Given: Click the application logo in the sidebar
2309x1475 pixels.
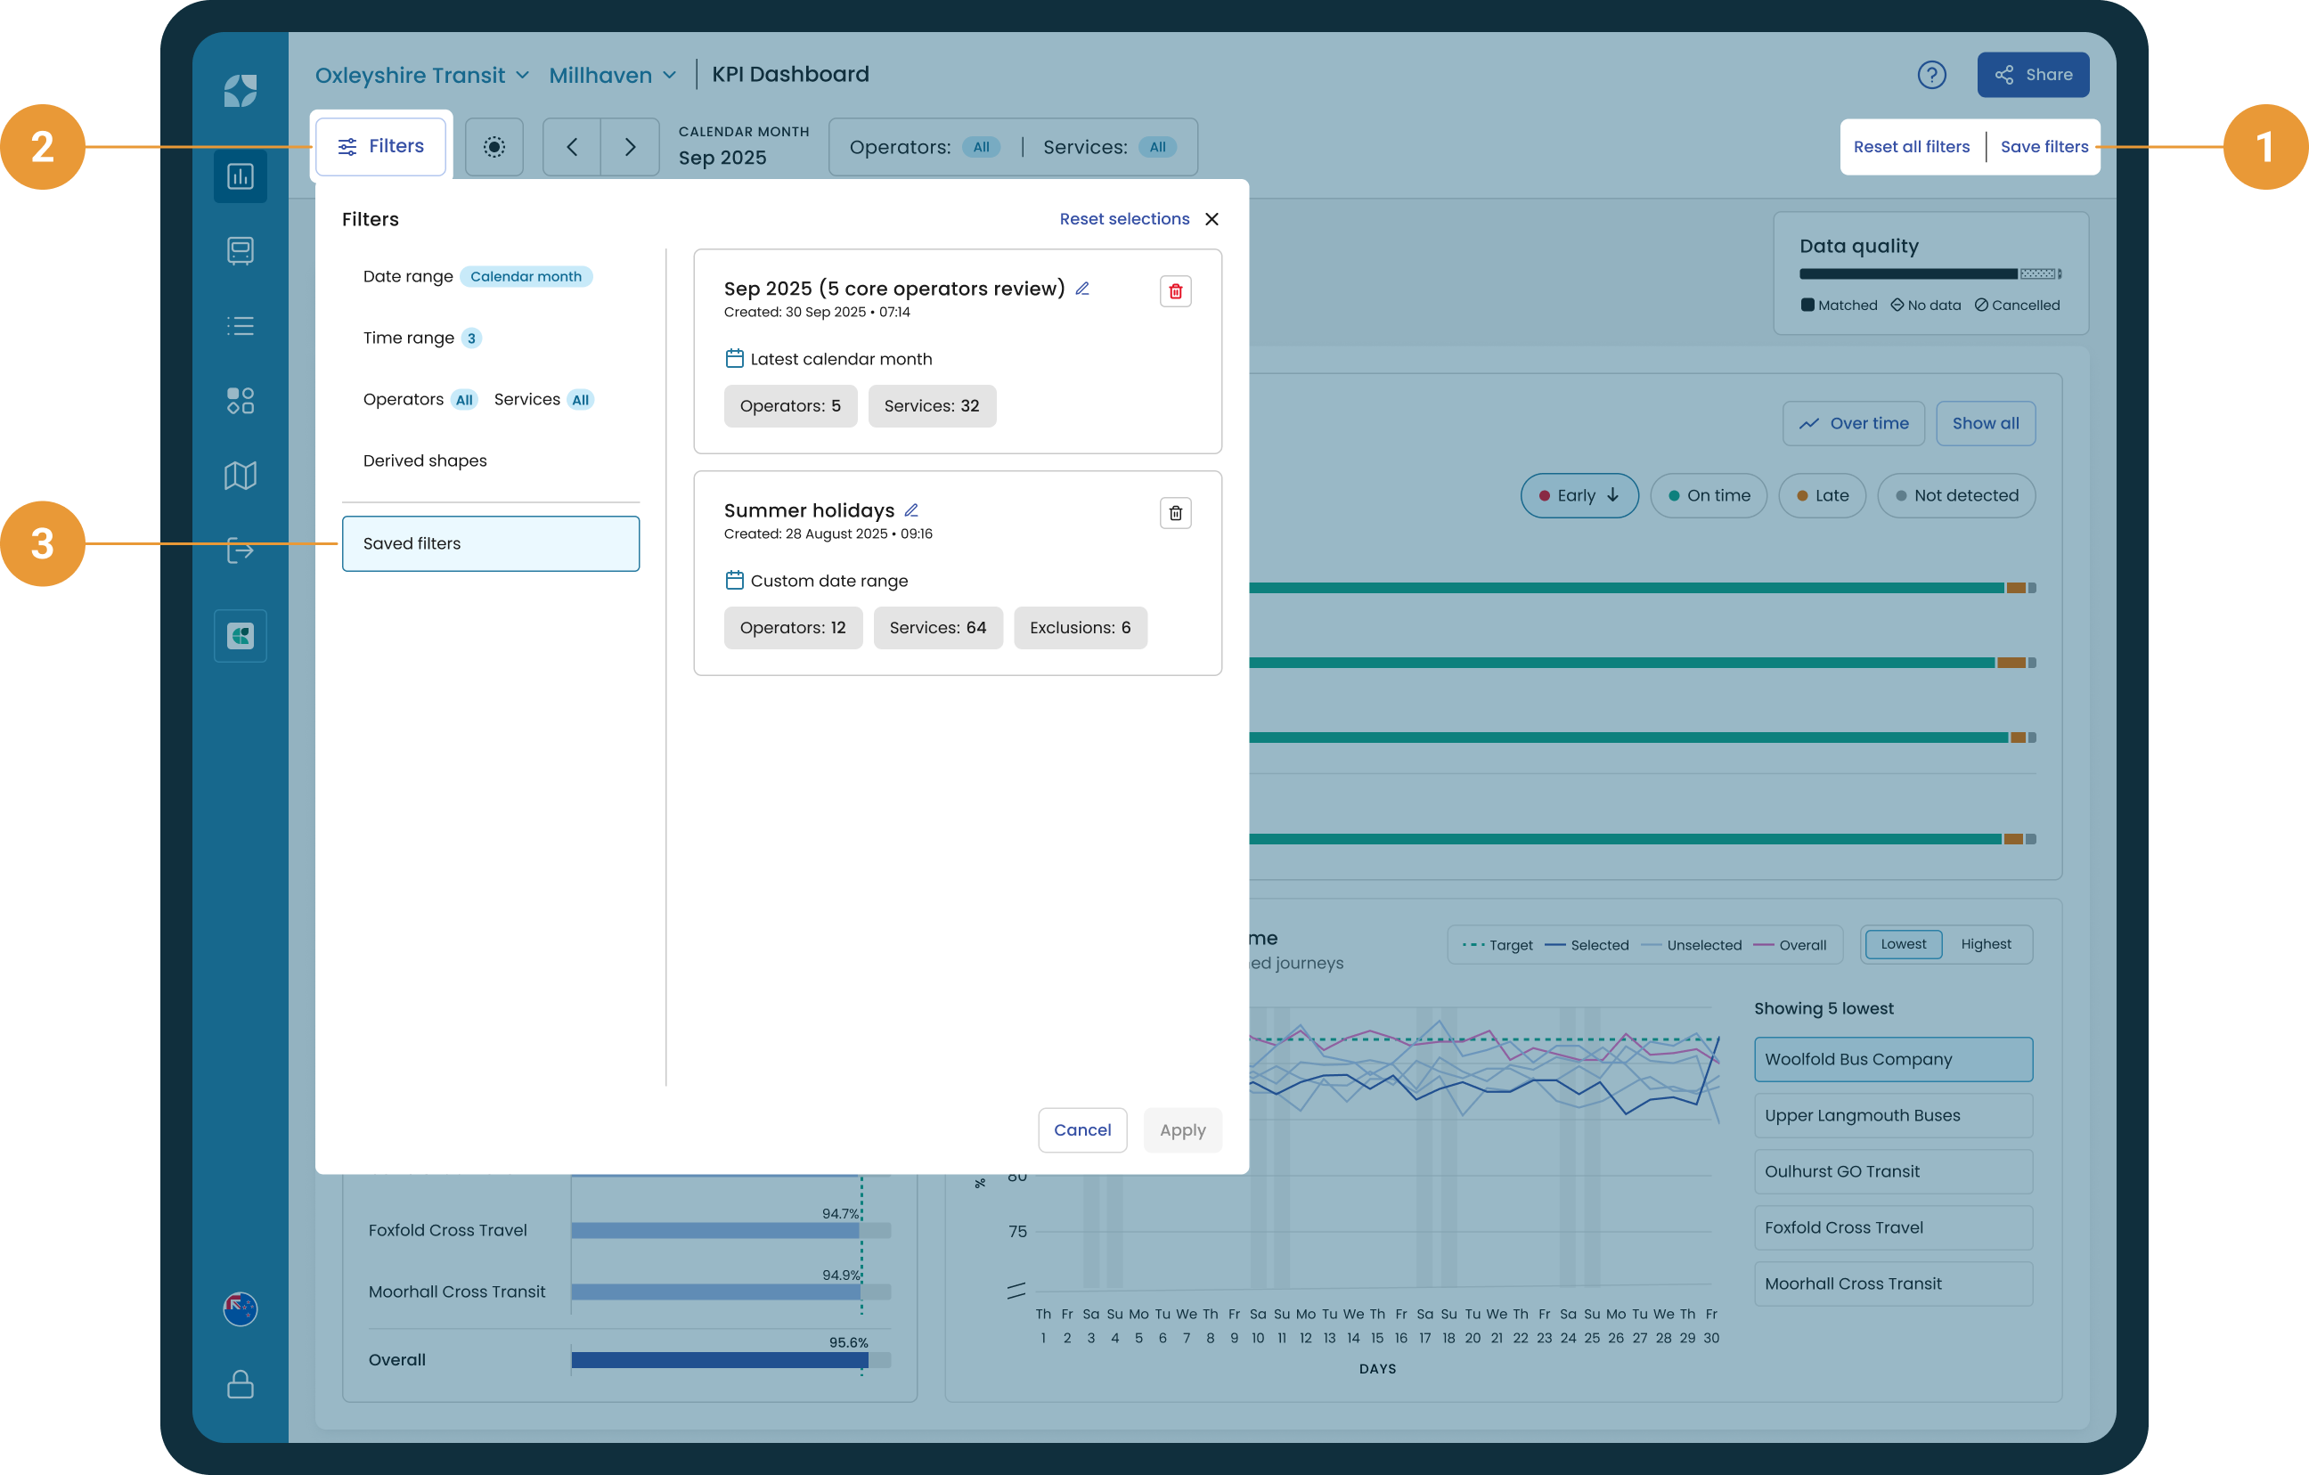Looking at the screenshot, I should 240,91.
